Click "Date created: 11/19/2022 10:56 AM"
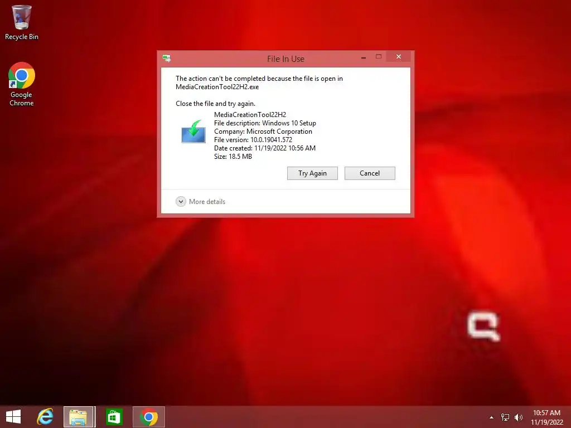The height and width of the screenshot is (428, 571). (x=265, y=148)
